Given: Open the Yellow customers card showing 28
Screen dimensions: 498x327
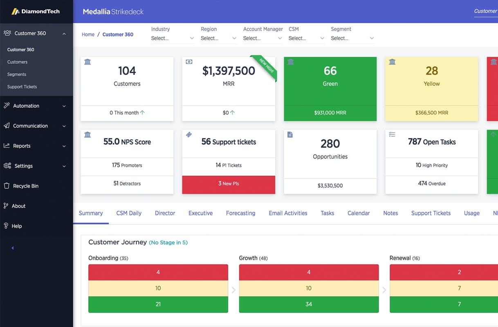Looking at the screenshot, I should click(x=432, y=89).
